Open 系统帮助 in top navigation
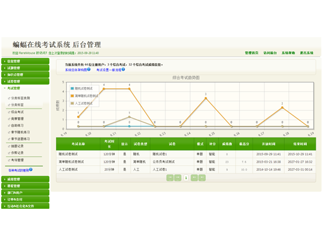Screen dimensions: 322x246 (289, 53)
